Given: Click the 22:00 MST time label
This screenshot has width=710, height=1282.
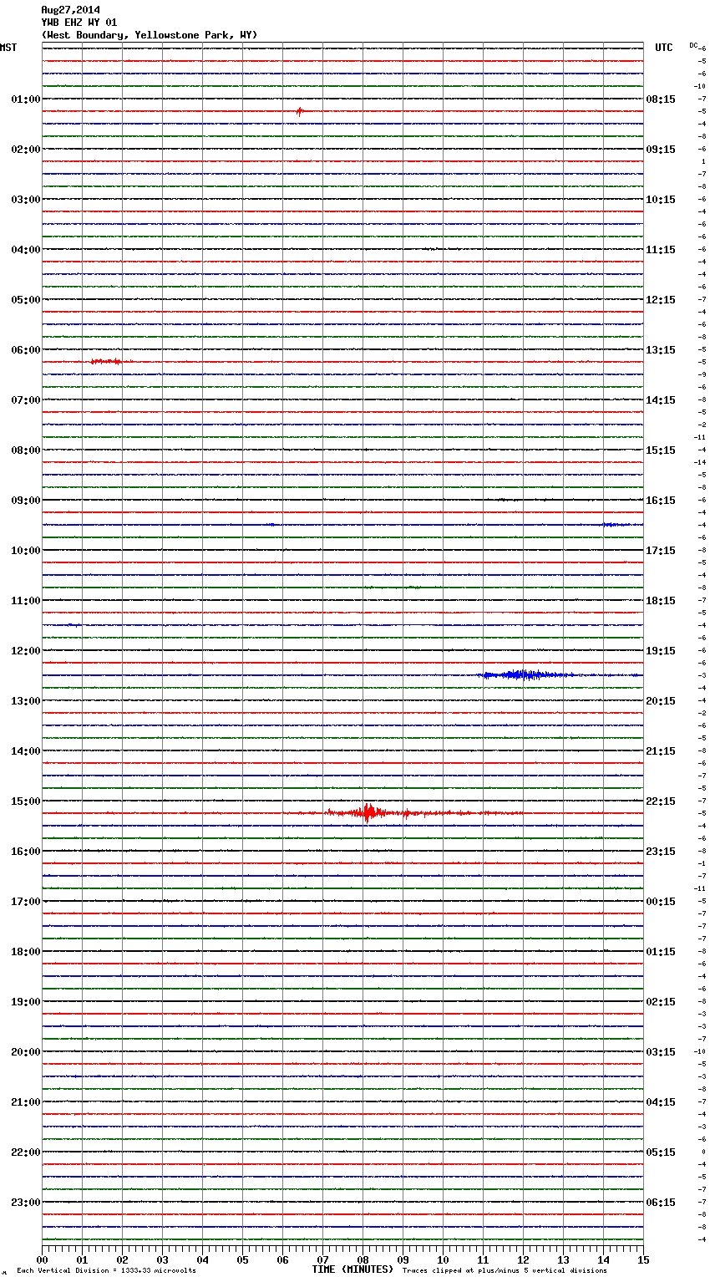Looking at the screenshot, I should pyautogui.click(x=25, y=1152).
